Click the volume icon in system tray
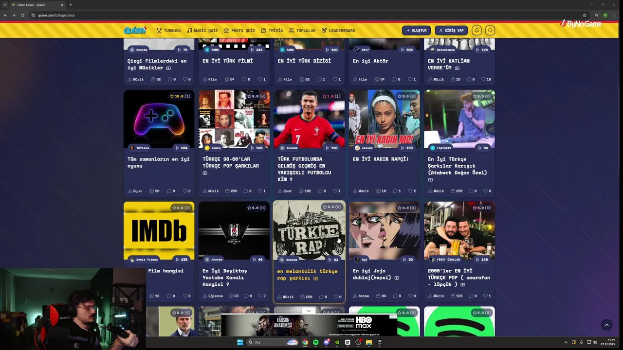Image resolution: width=623 pixels, height=350 pixels. click(594, 342)
